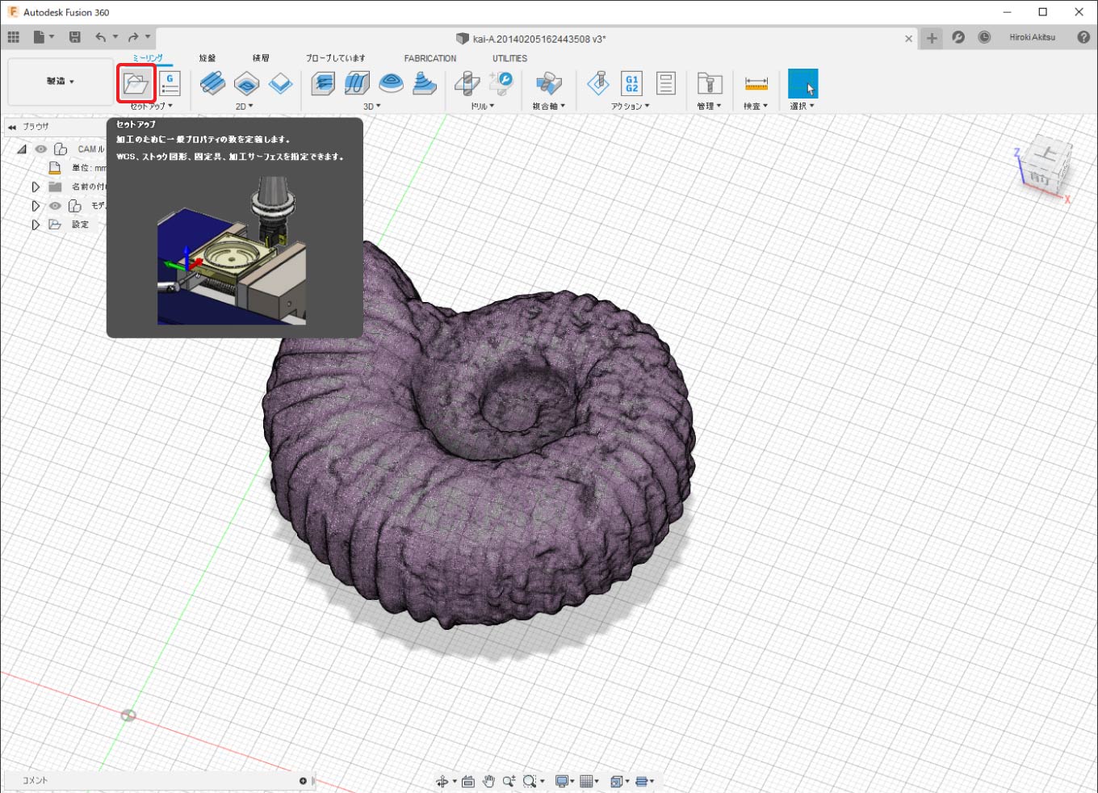Click the Hiroki Akitsu account name
Viewport: 1098px width, 793px height.
[1032, 37]
